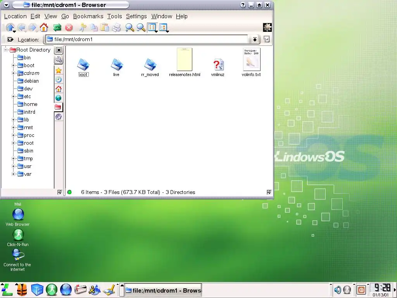The width and height of the screenshot is (397, 298).
Task: Expand the usr folder in tree
Action: pyautogui.click(x=13, y=166)
